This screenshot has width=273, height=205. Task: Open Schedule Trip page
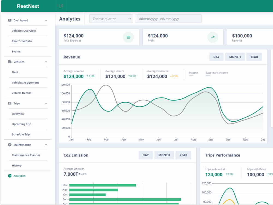[x=21, y=134]
